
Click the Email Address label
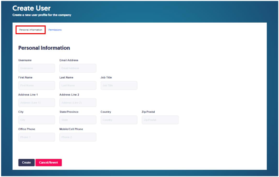click(69, 60)
